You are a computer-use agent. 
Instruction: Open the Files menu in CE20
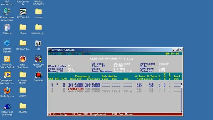(x=54, y=54)
